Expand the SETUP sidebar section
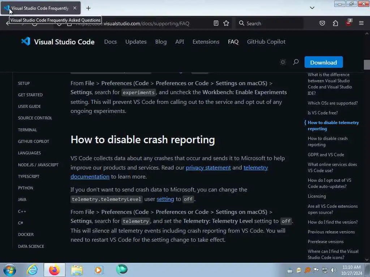The image size is (370, 277). click(x=24, y=83)
